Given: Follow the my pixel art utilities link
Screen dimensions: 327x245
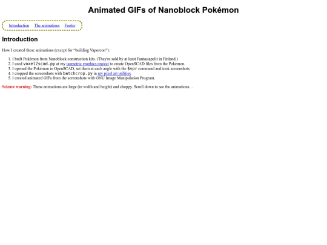Looking at the screenshot, I should point(114,73).
